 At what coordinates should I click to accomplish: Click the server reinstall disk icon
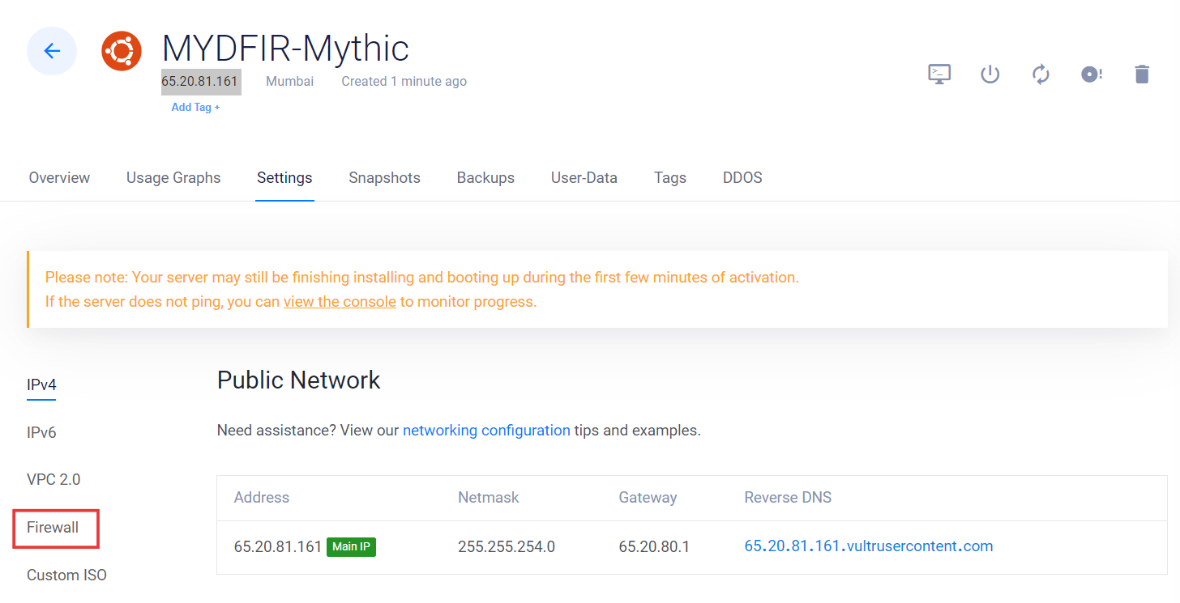[x=1091, y=74]
